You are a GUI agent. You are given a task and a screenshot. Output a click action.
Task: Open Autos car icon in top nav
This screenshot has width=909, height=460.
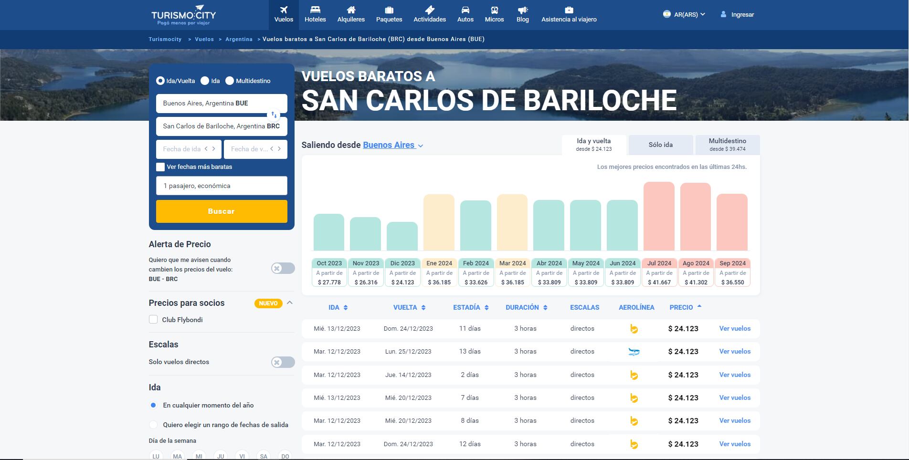tap(465, 10)
